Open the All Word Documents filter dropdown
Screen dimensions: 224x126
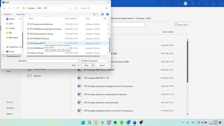point(94,61)
